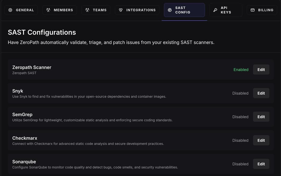Click the Integrations branch icon

click(120, 10)
